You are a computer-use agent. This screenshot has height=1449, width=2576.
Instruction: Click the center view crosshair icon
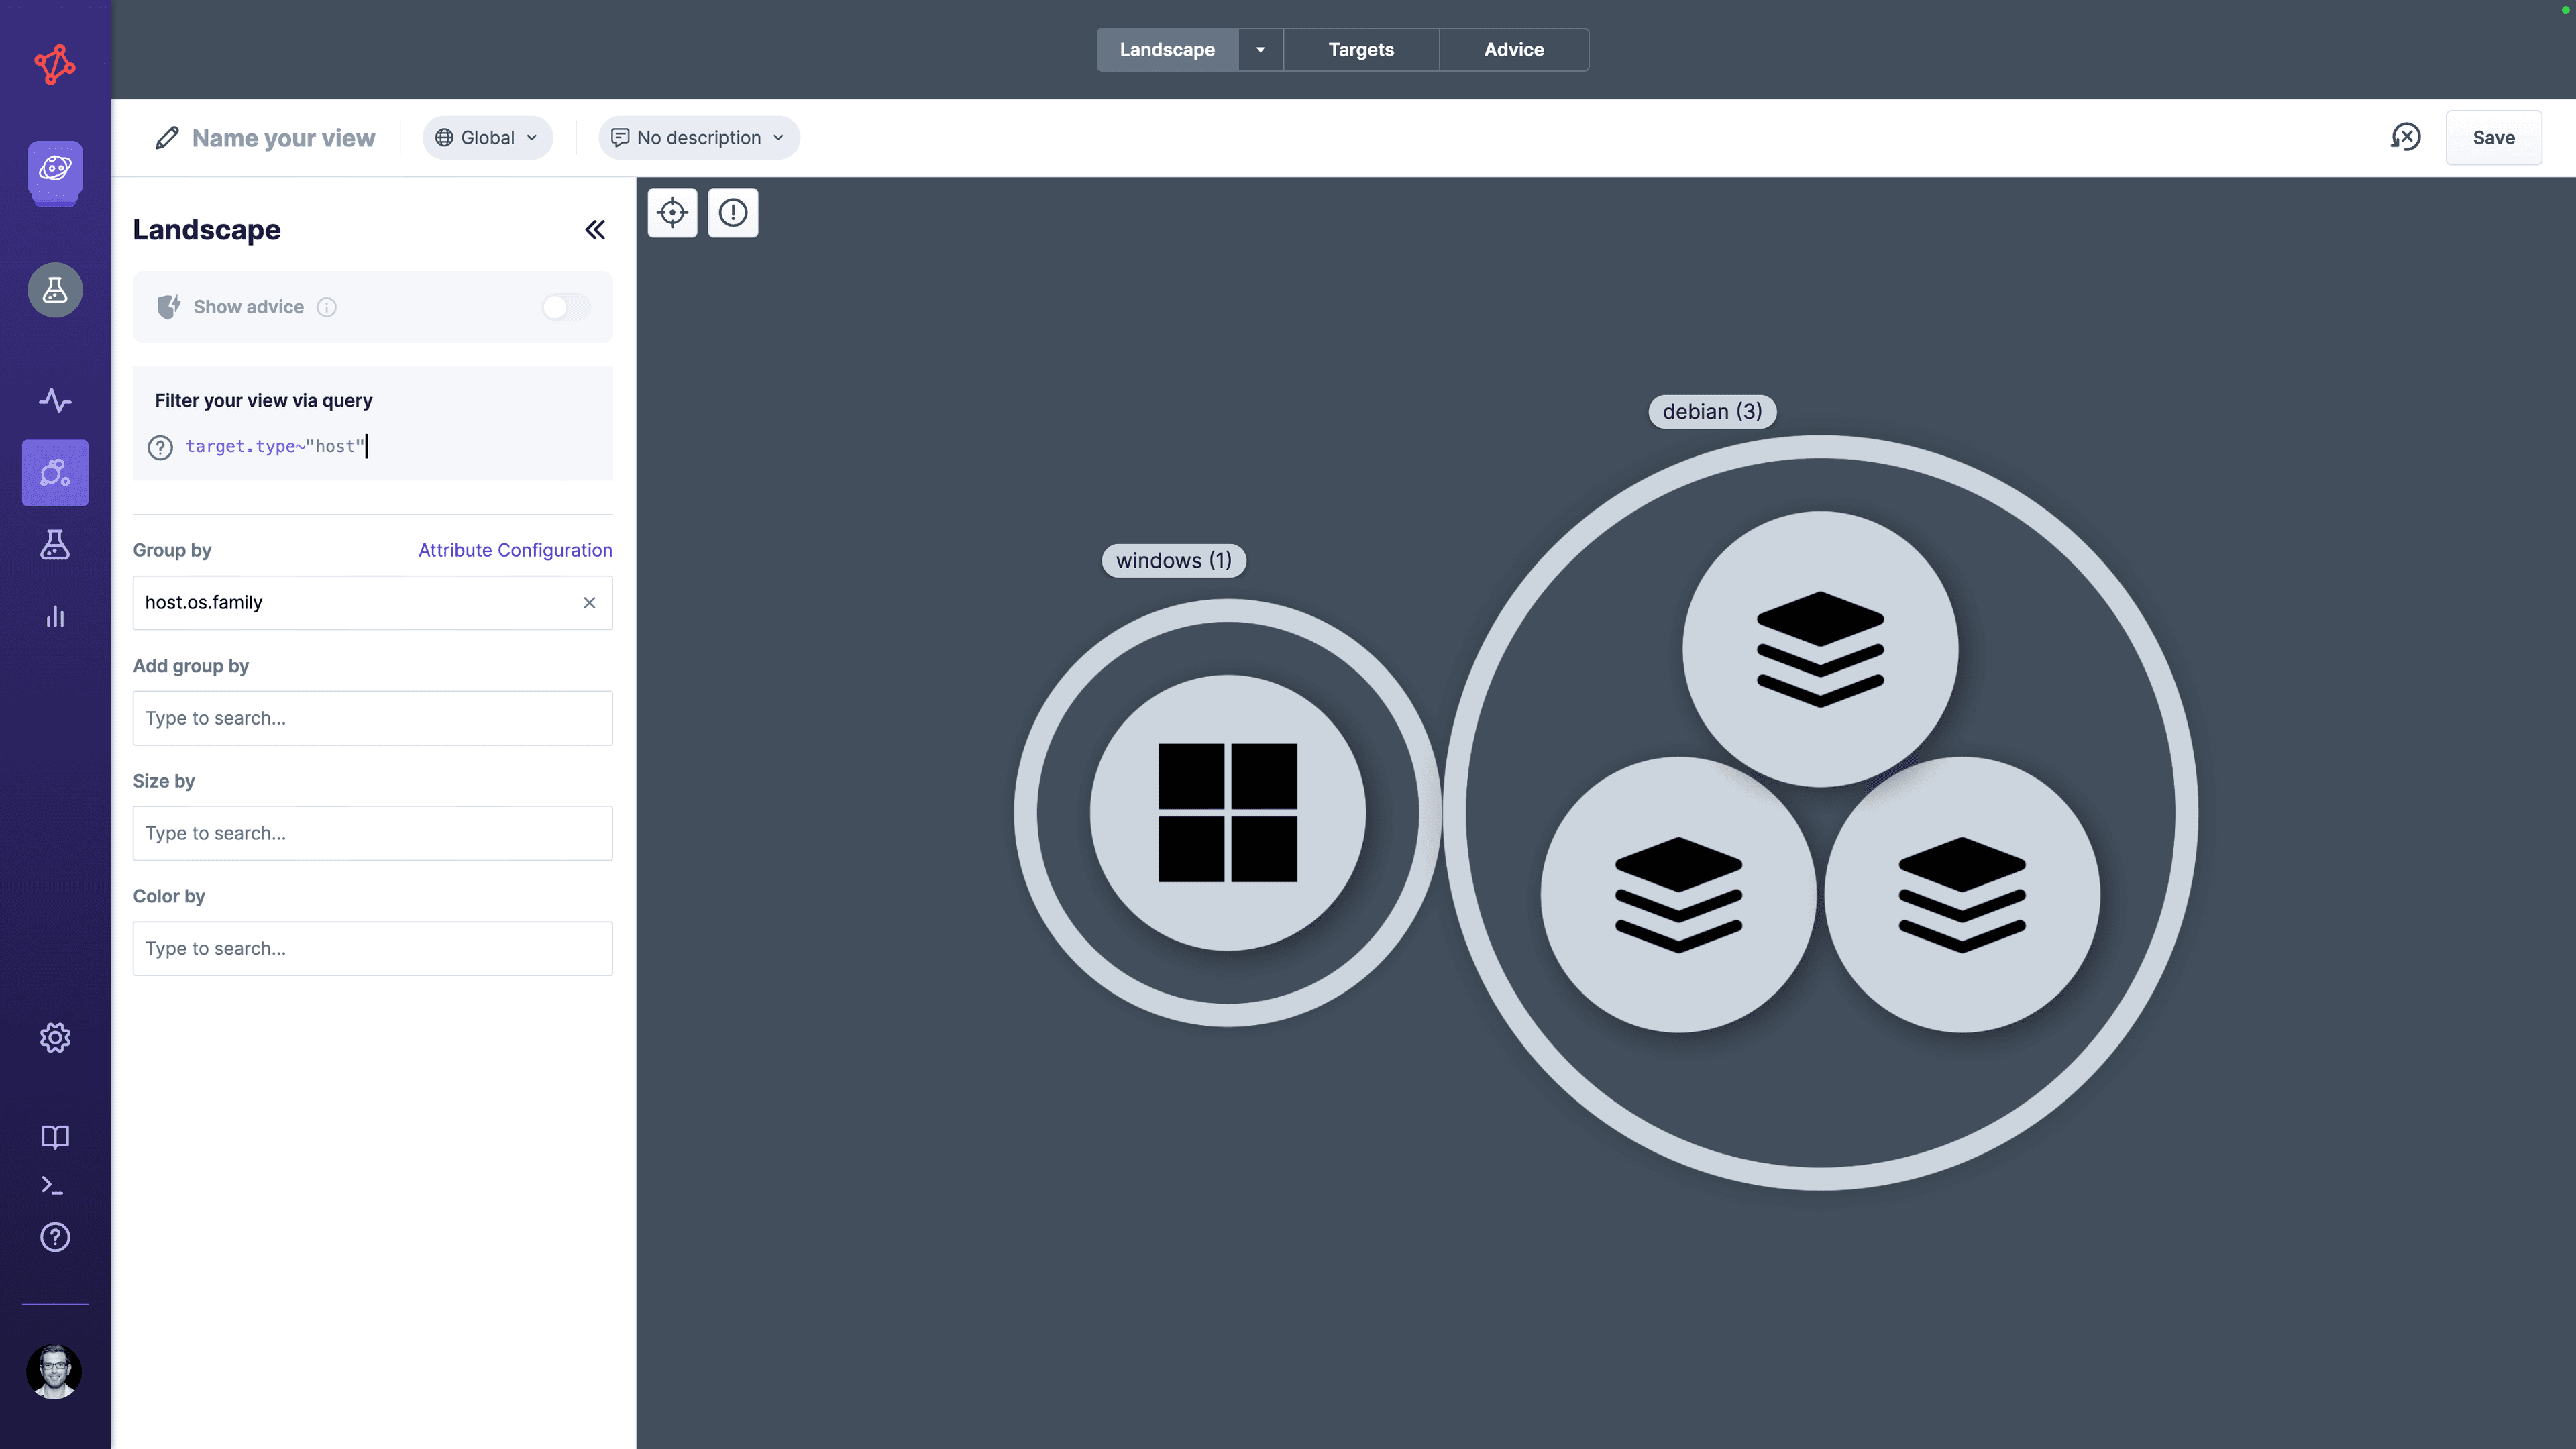pos(672,213)
